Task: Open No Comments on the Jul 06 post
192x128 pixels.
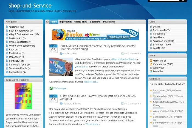Action: click(132, 53)
